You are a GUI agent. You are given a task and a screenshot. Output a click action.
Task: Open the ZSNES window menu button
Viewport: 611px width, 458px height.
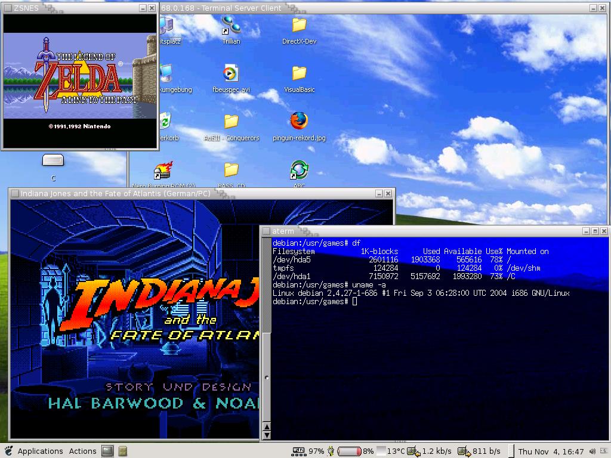tap(7, 8)
